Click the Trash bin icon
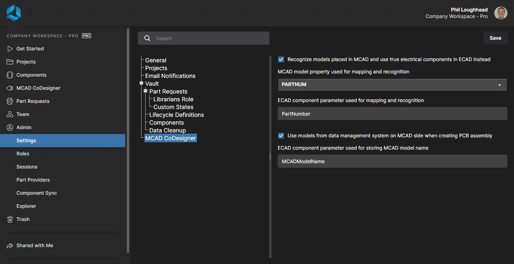The height and width of the screenshot is (264, 514). (x=10, y=219)
